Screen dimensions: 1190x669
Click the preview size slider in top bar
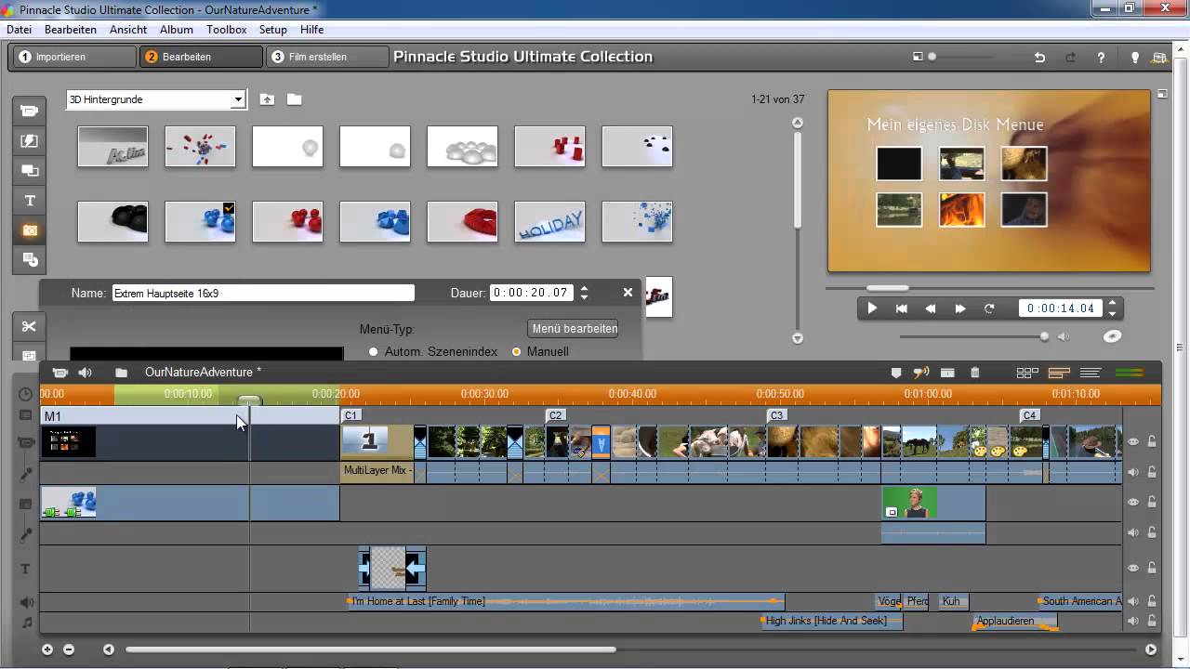click(932, 57)
